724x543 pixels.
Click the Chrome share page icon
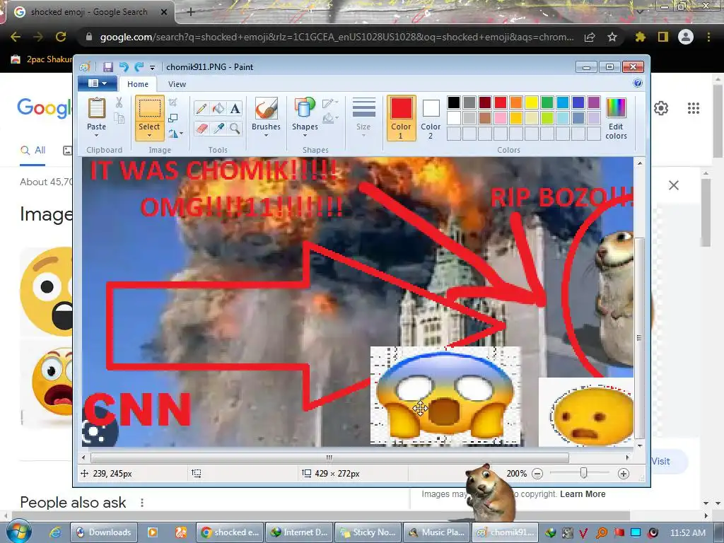[x=590, y=37]
